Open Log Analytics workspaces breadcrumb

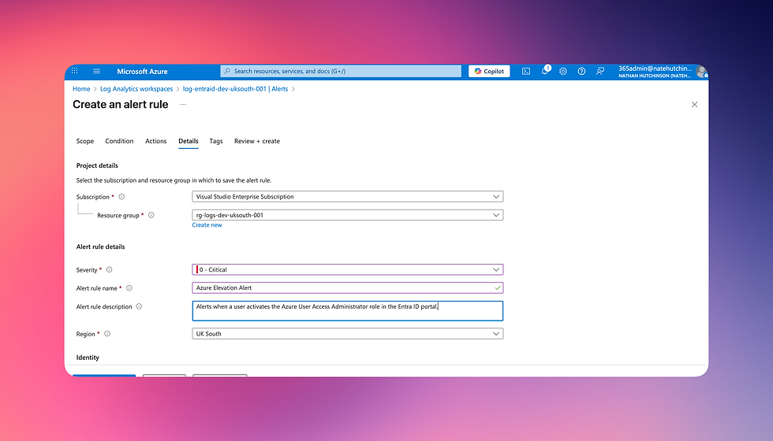pos(136,89)
